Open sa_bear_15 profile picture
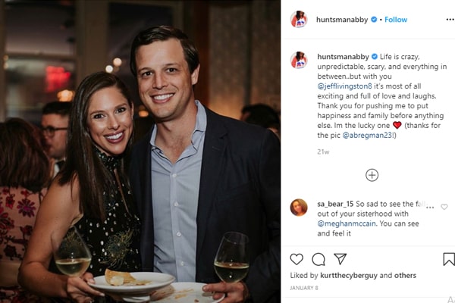Screen dimensions: 455x303 (x=299, y=208)
